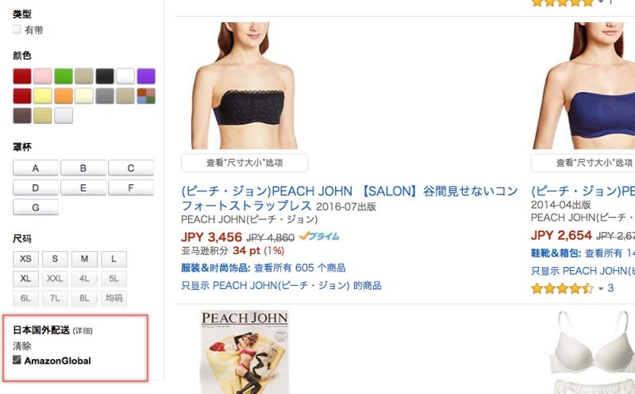Click the Prime badge icon
The width and height of the screenshot is (635, 394).
319,236
